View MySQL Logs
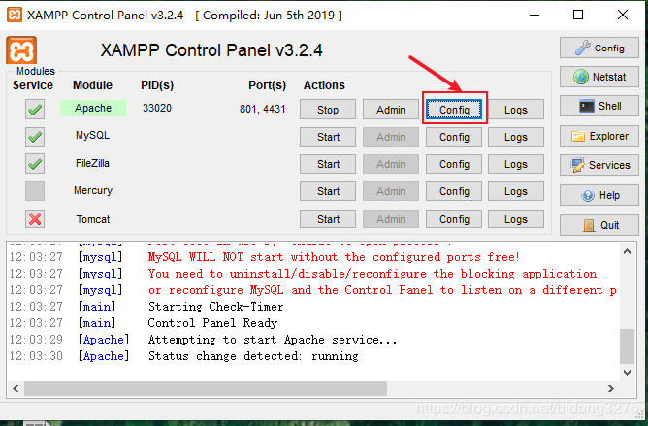The image size is (648, 426). point(516,137)
